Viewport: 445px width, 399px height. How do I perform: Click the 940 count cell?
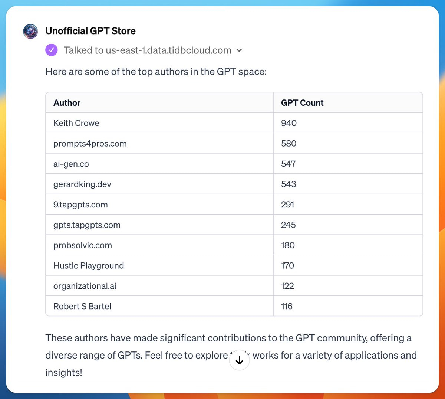tap(348, 123)
